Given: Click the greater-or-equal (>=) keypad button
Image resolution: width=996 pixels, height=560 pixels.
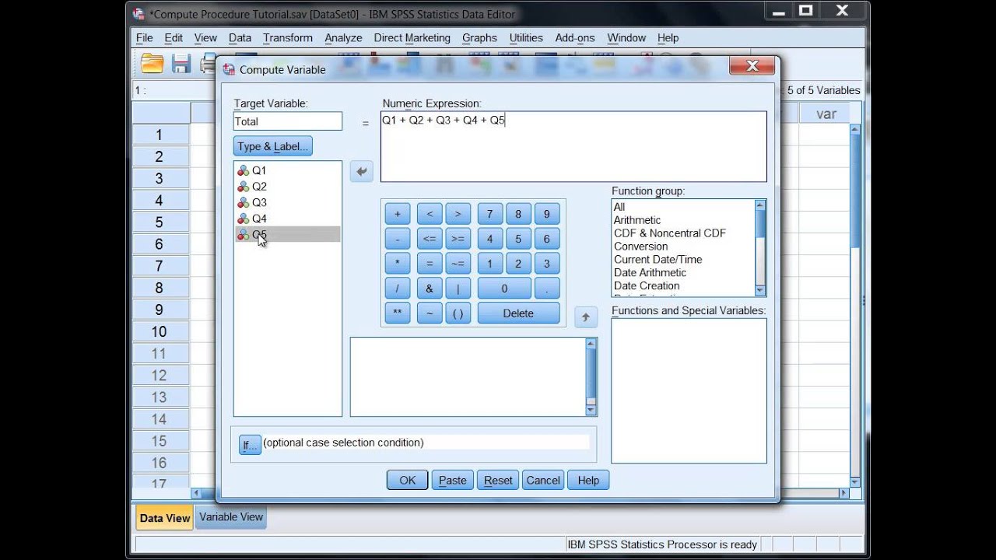Looking at the screenshot, I should point(458,239).
